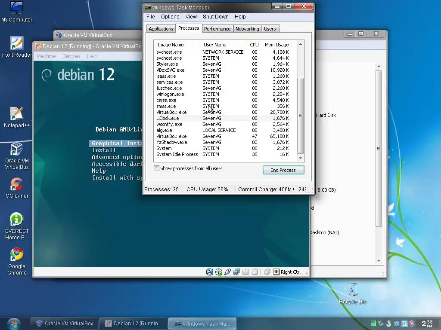Viewport: 441px width, 330px height.
Task: Open the Foxit Reader desktop icon
Action: coord(17,46)
